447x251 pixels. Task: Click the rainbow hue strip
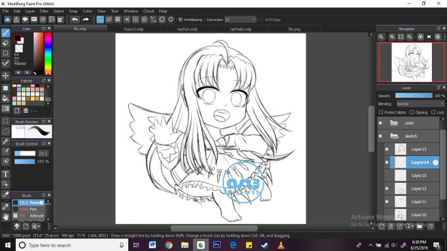coord(48,54)
